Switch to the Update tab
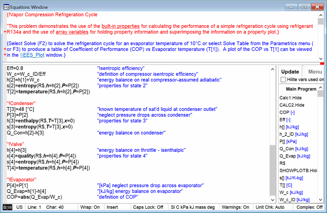The image size is (327, 213). click(x=290, y=72)
